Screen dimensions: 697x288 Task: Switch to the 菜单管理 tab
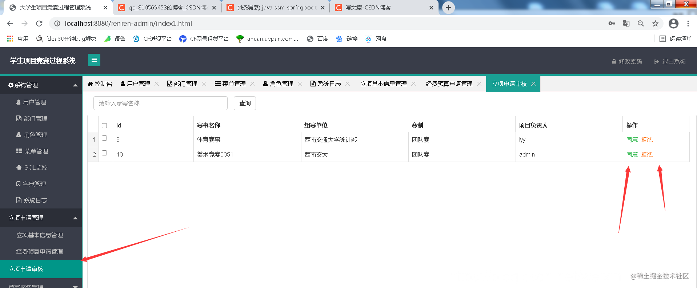click(230, 84)
